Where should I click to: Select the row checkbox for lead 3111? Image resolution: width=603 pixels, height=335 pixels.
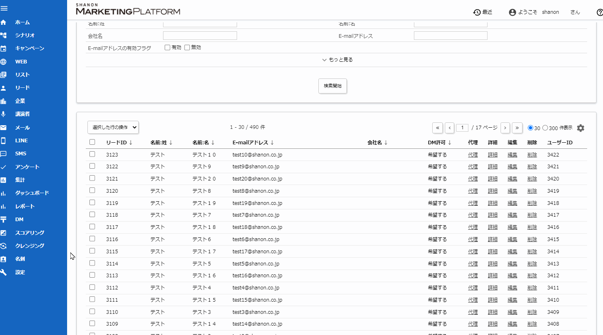92,299
